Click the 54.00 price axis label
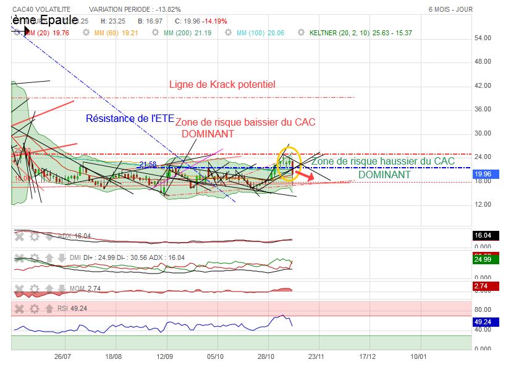The image size is (511, 367). click(x=483, y=38)
